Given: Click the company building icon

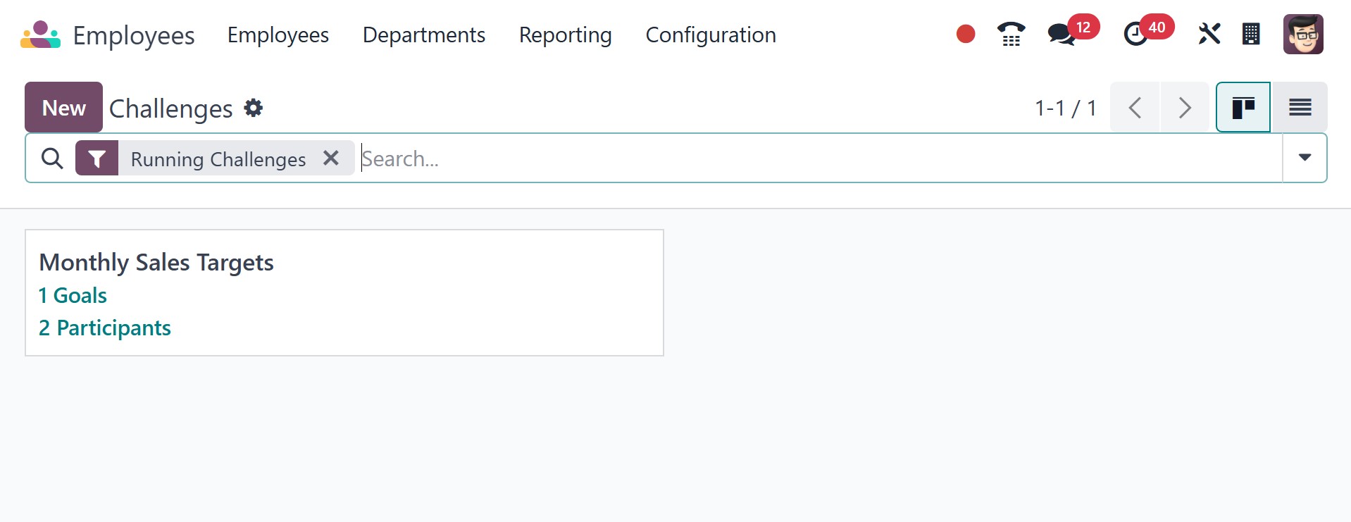Looking at the screenshot, I should (x=1251, y=34).
